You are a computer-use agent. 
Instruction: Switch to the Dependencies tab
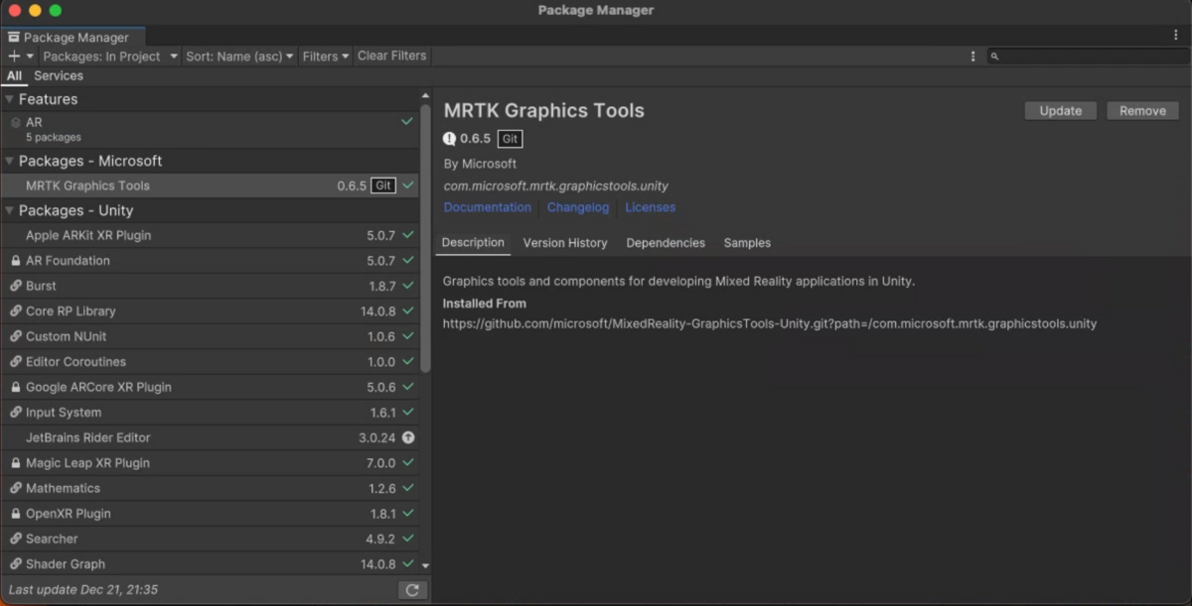666,243
